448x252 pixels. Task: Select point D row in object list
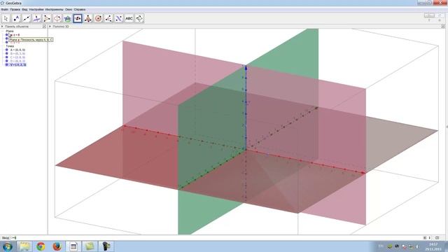(17, 61)
